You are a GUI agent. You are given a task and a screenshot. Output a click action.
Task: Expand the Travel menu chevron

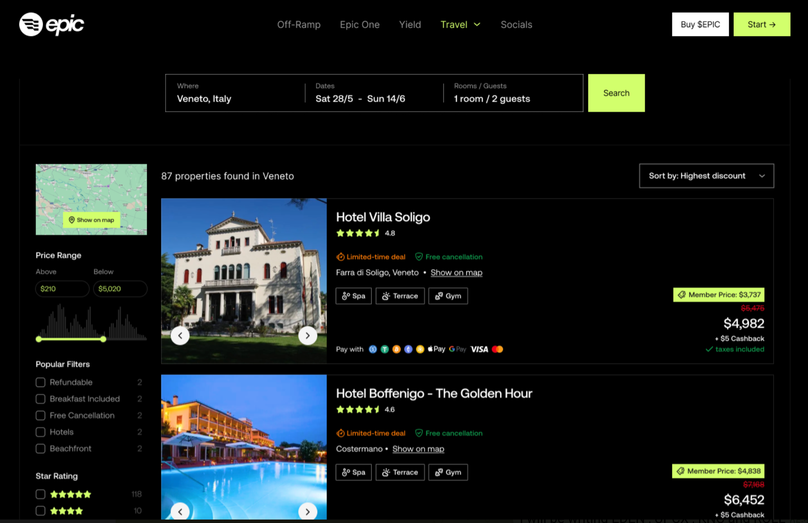pyautogui.click(x=477, y=25)
